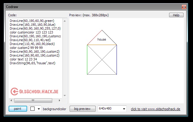Image resolution: width=193 pixels, height=122 pixels.
Task: Click the big preview button
Action: (x=82, y=109)
